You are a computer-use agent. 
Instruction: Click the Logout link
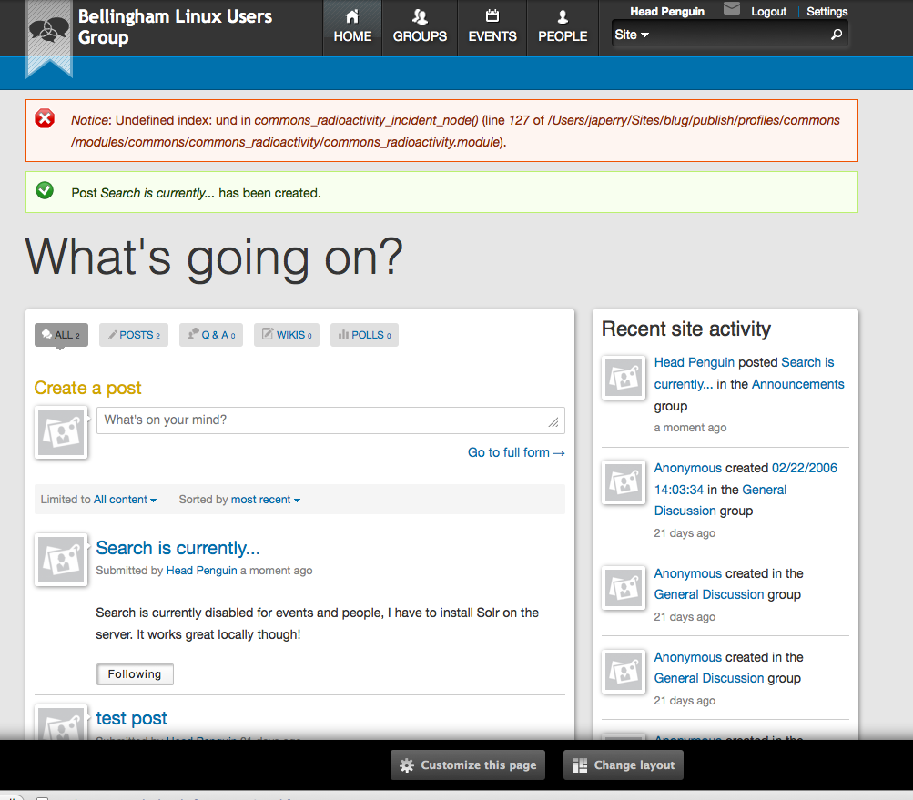[x=768, y=10]
